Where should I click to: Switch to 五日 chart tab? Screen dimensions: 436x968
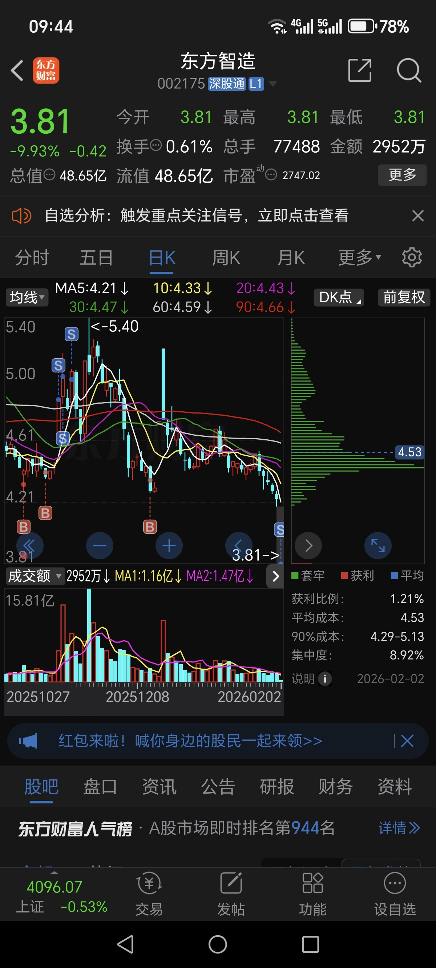click(97, 257)
